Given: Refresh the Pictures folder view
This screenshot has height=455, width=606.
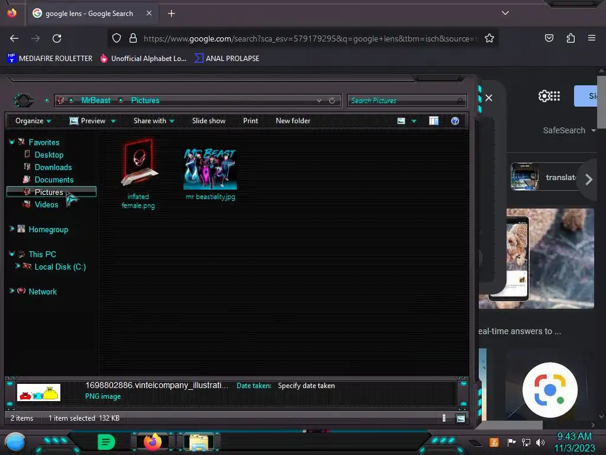Looking at the screenshot, I should (x=332, y=101).
